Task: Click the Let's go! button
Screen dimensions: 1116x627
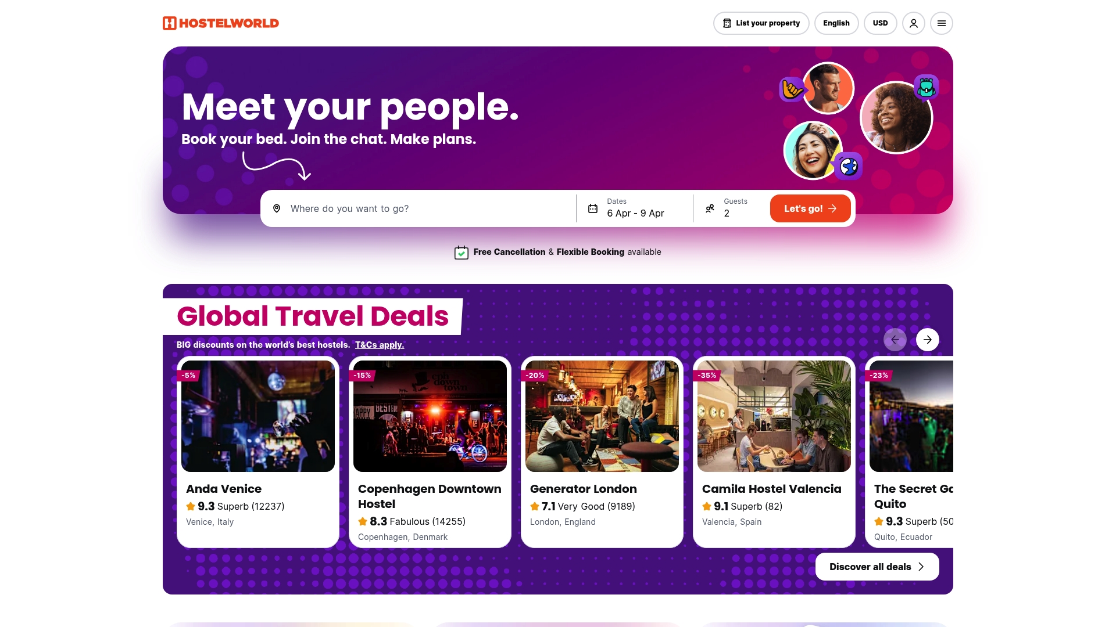Action: click(x=810, y=208)
